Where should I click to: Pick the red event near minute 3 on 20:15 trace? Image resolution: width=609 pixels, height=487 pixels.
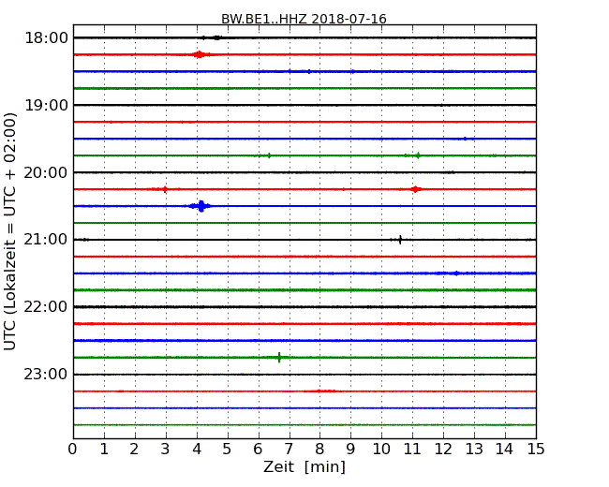point(165,189)
